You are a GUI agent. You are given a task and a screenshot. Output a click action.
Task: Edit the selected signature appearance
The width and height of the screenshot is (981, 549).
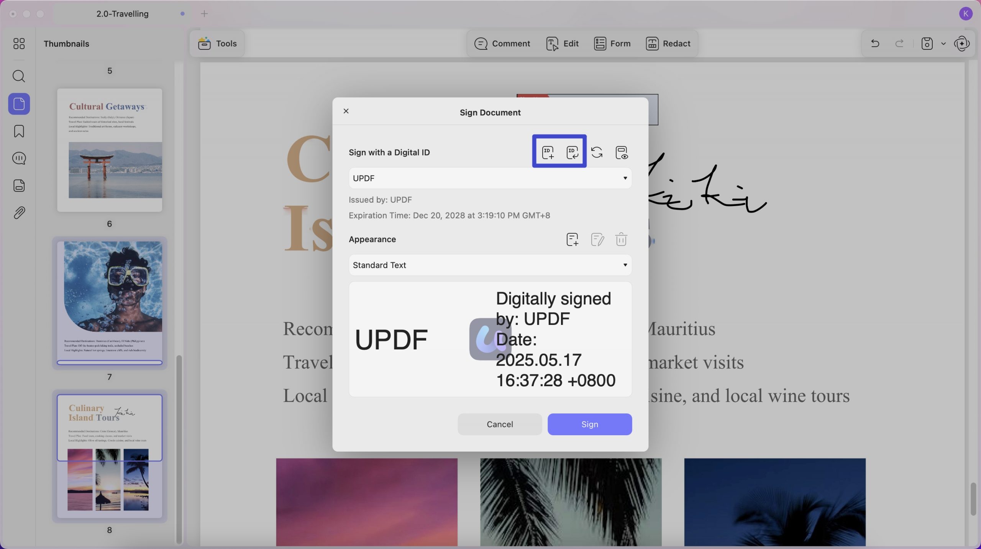[x=597, y=239]
